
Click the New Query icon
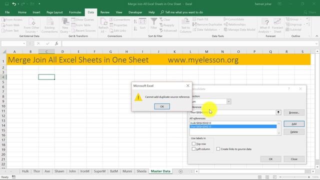(x=65, y=21)
